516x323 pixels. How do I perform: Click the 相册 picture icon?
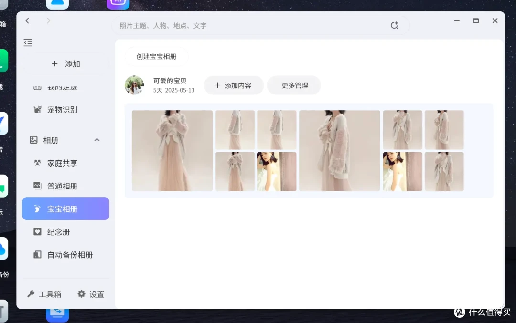tap(33, 140)
